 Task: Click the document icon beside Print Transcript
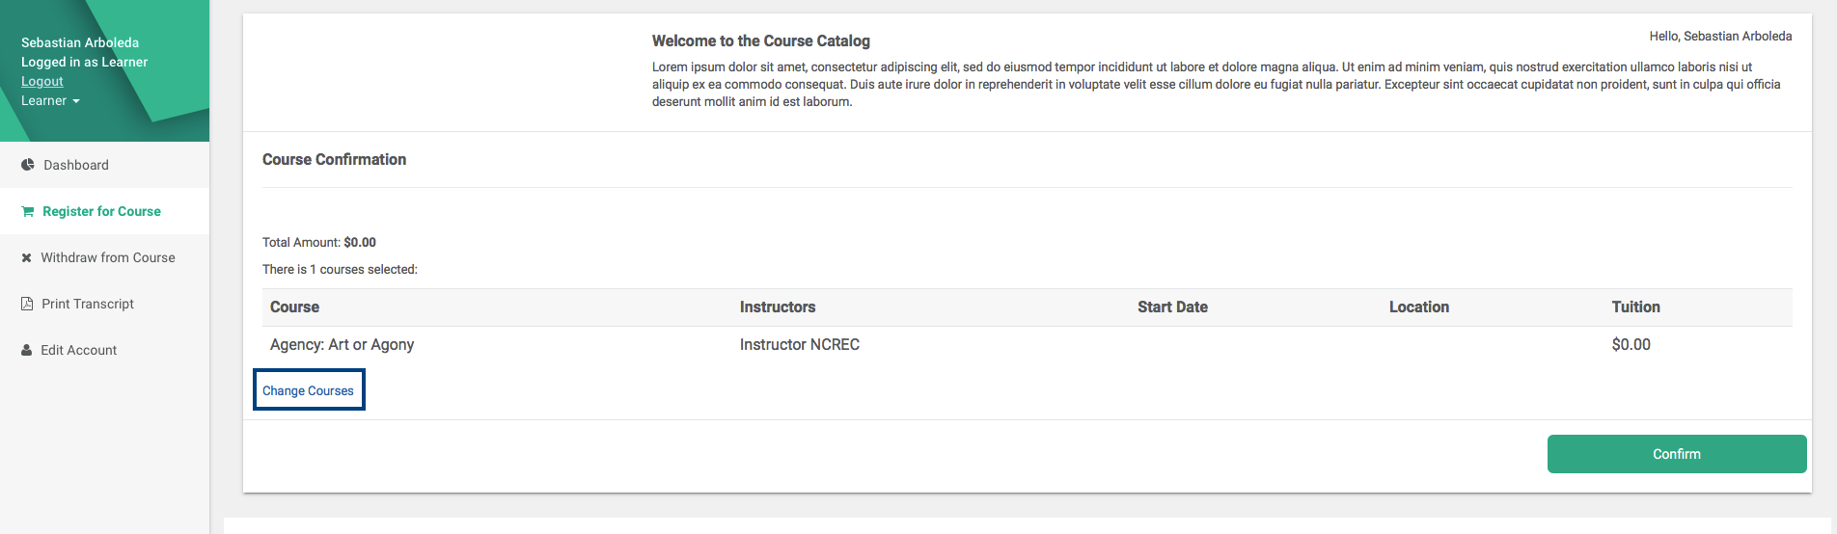pyautogui.click(x=27, y=304)
